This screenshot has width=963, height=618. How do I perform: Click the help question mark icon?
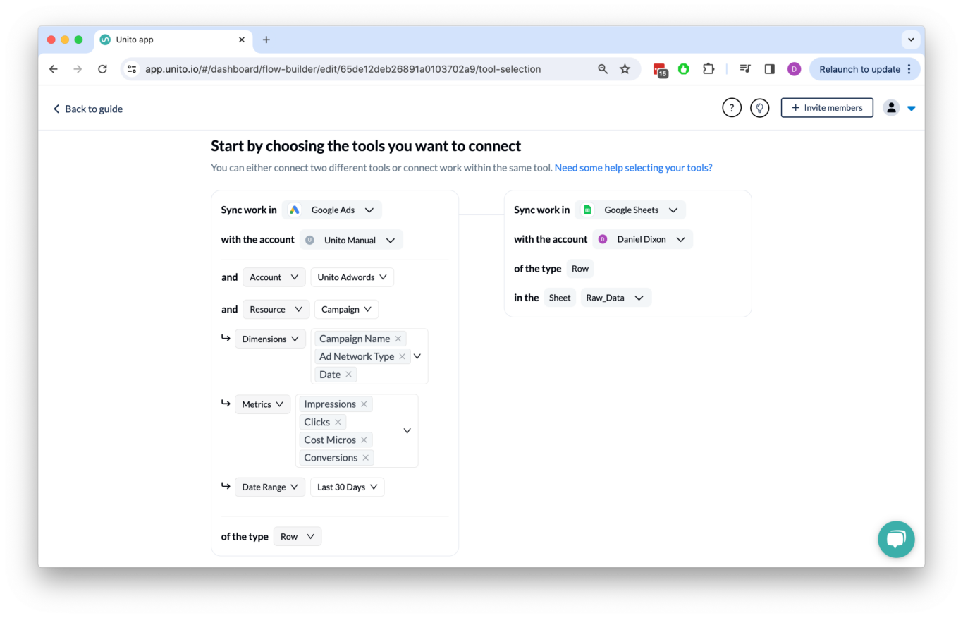[732, 108]
